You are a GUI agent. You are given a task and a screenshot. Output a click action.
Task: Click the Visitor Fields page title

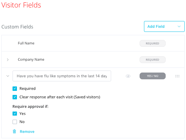[x=21, y=5]
